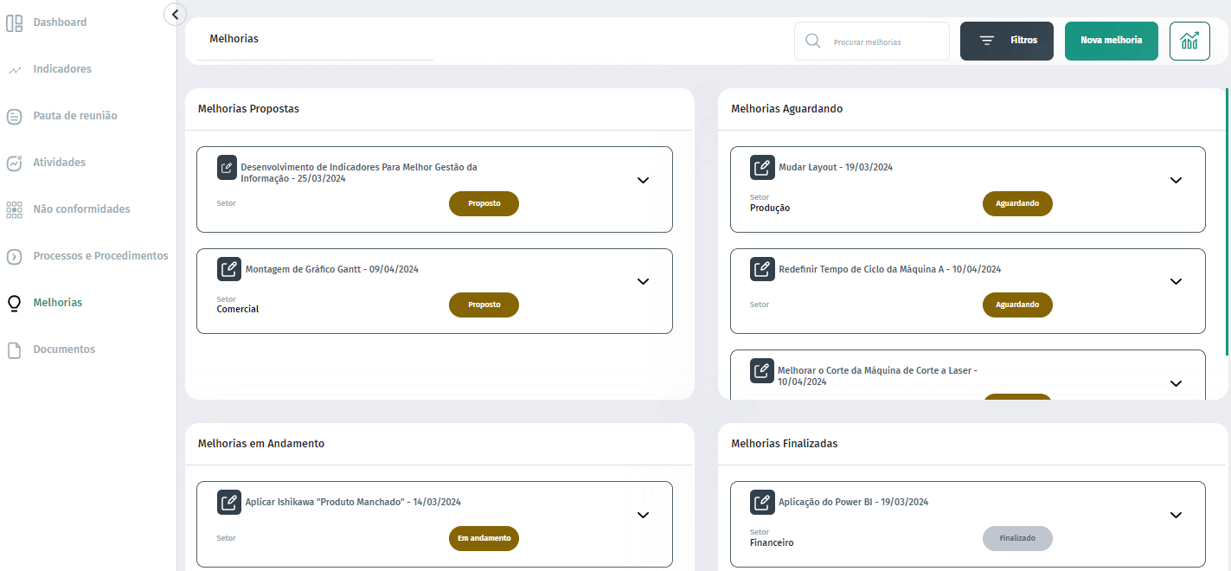
Task: Click the Dashboard sidebar icon
Action: point(14,22)
